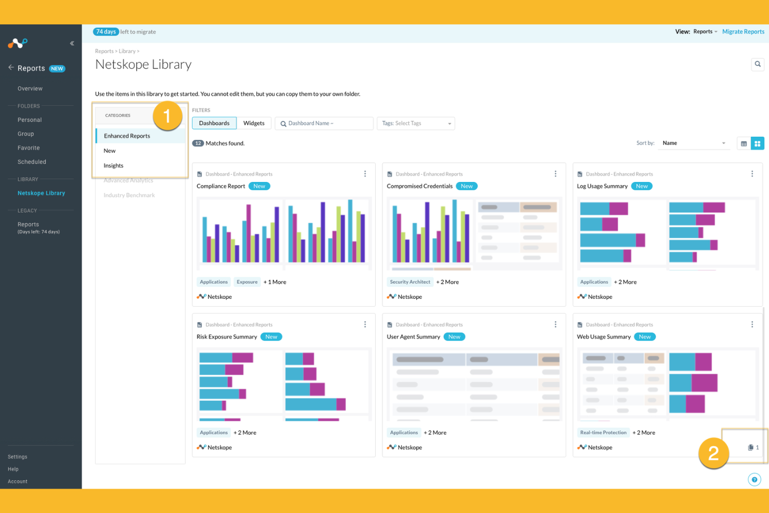The height and width of the screenshot is (513, 769).
Task: Open the Sort by Name dropdown
Action: pos(694,143)
